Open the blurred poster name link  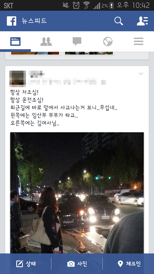[x=36, y=74]
